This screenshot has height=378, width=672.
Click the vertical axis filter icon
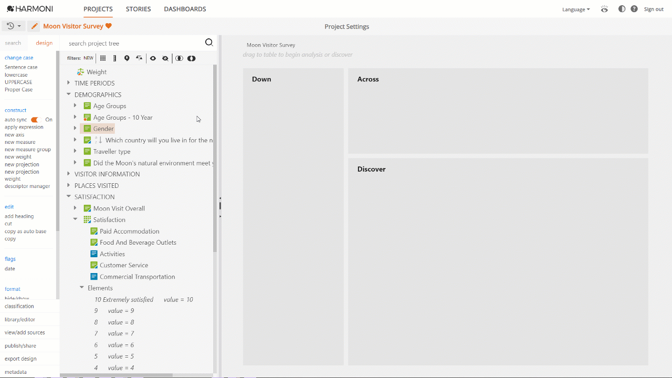tap(115, 58)
